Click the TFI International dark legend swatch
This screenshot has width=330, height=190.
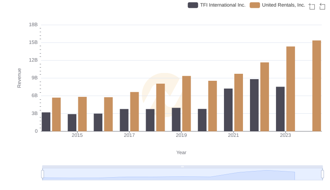[x=193, y=5]
